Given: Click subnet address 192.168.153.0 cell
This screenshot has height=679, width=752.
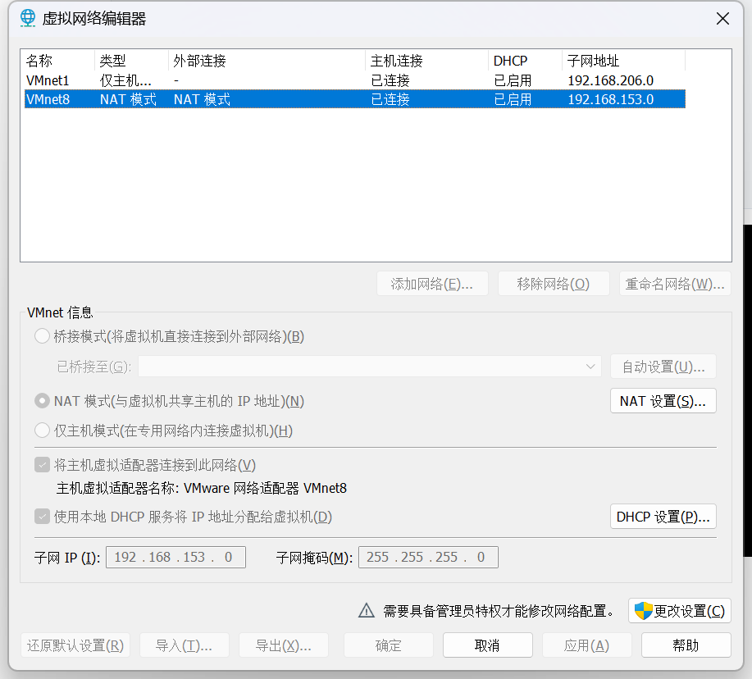Looking at the screenshot, I should 610,99.
